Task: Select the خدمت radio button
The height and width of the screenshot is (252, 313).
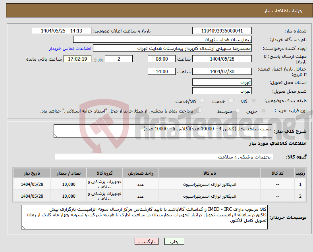Action: [231, 101]
